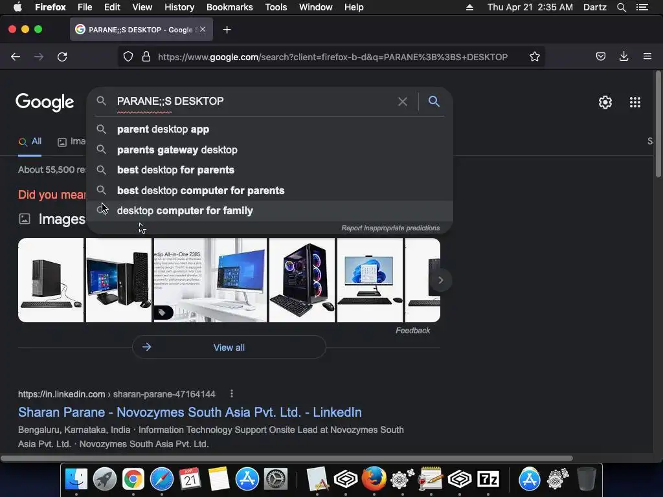Open the File menu

pos(85,7)
